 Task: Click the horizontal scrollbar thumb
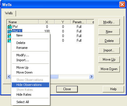click(x=54, y=76)
